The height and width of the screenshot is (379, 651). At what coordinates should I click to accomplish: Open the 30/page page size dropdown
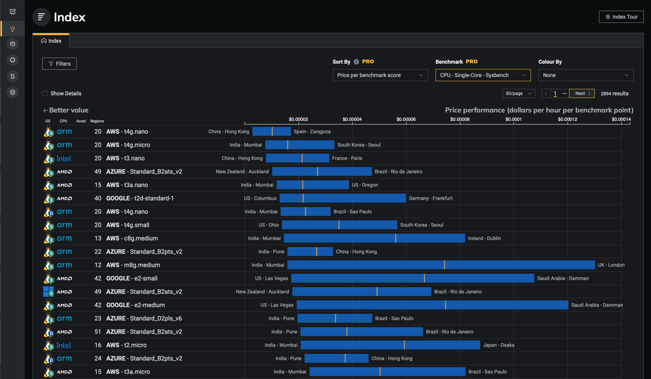click(519, 93)
